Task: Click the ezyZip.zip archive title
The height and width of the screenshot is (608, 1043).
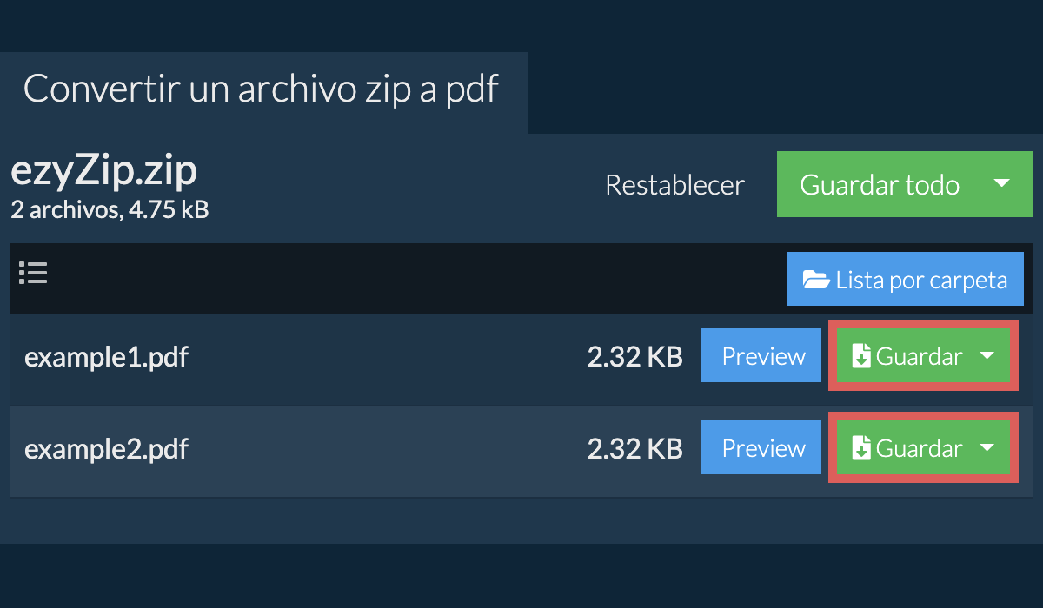Action: (103, 170)
